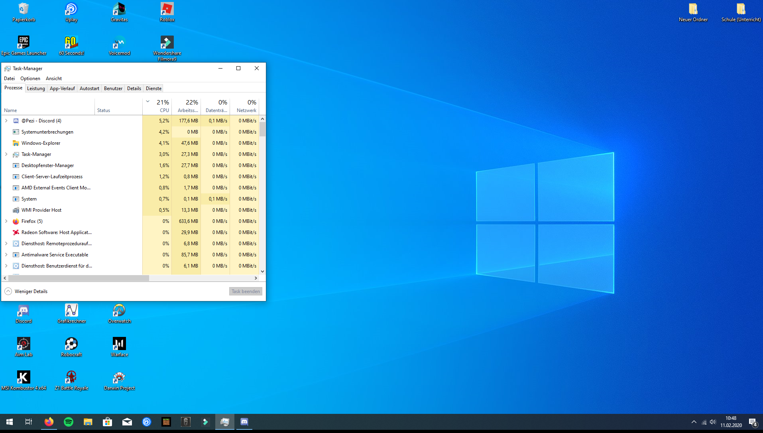Switch to the Leistung tab
The image size is (763, 433).
tap(36, 89)
